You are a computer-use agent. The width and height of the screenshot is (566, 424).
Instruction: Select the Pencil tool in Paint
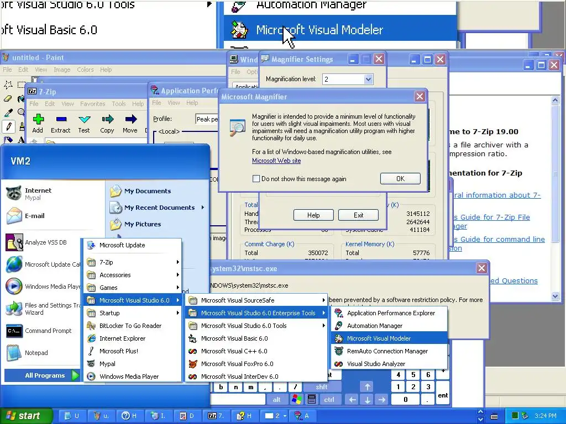pyautogui.click(x=8, y=126)
